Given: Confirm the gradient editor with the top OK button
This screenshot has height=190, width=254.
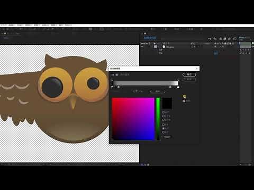Looking at the screenshot, I should (x=189, y=74).
